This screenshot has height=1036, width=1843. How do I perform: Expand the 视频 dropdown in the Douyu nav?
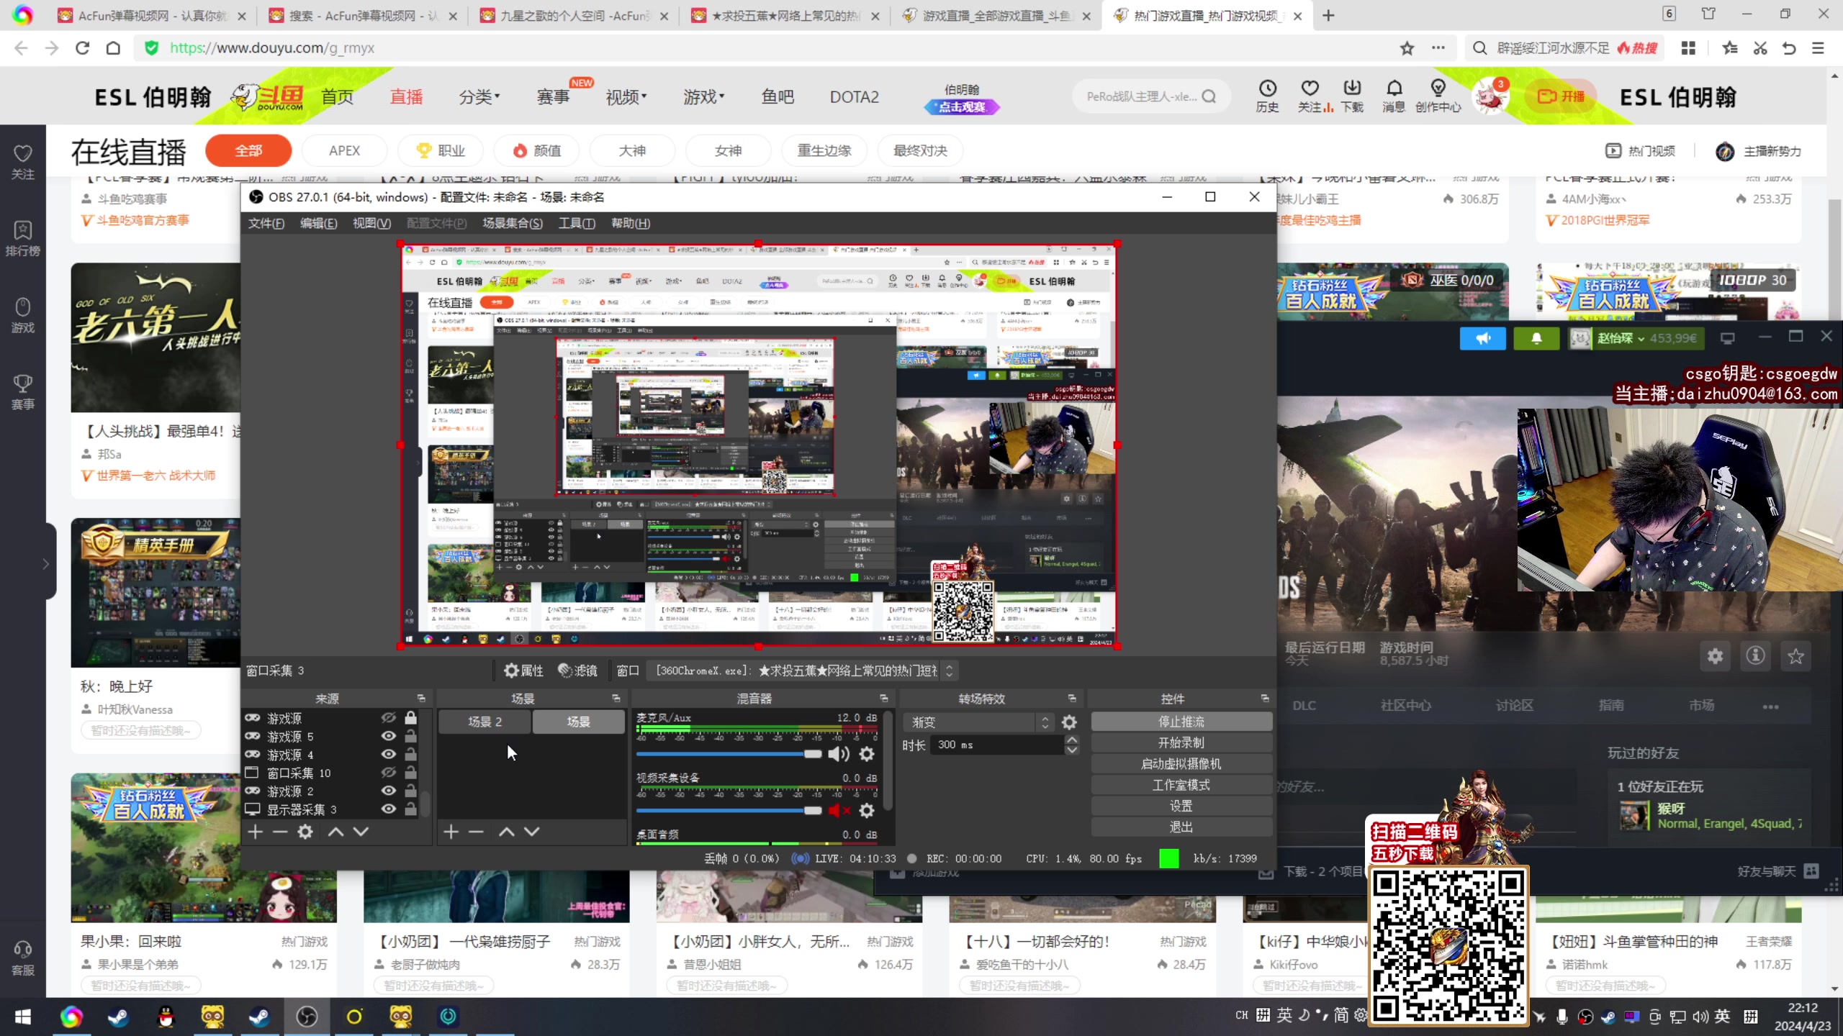click(x=626, y=97)
